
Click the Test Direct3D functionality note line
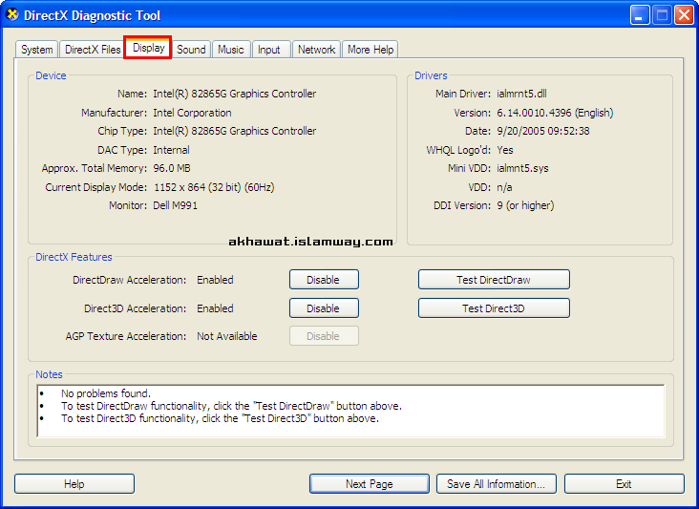(x=220, y=418)
